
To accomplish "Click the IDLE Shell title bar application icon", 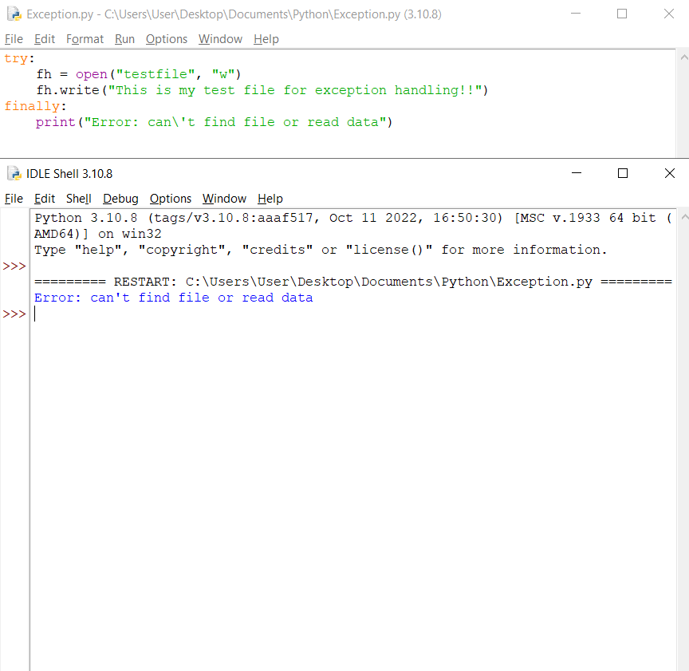I will [13, 173].
